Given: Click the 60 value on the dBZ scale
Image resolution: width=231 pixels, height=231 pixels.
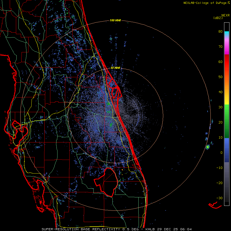Looking at the screenshot, I should (220, 62).
